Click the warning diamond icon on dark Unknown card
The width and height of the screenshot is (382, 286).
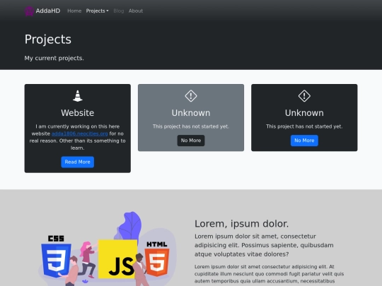point(304,96)
